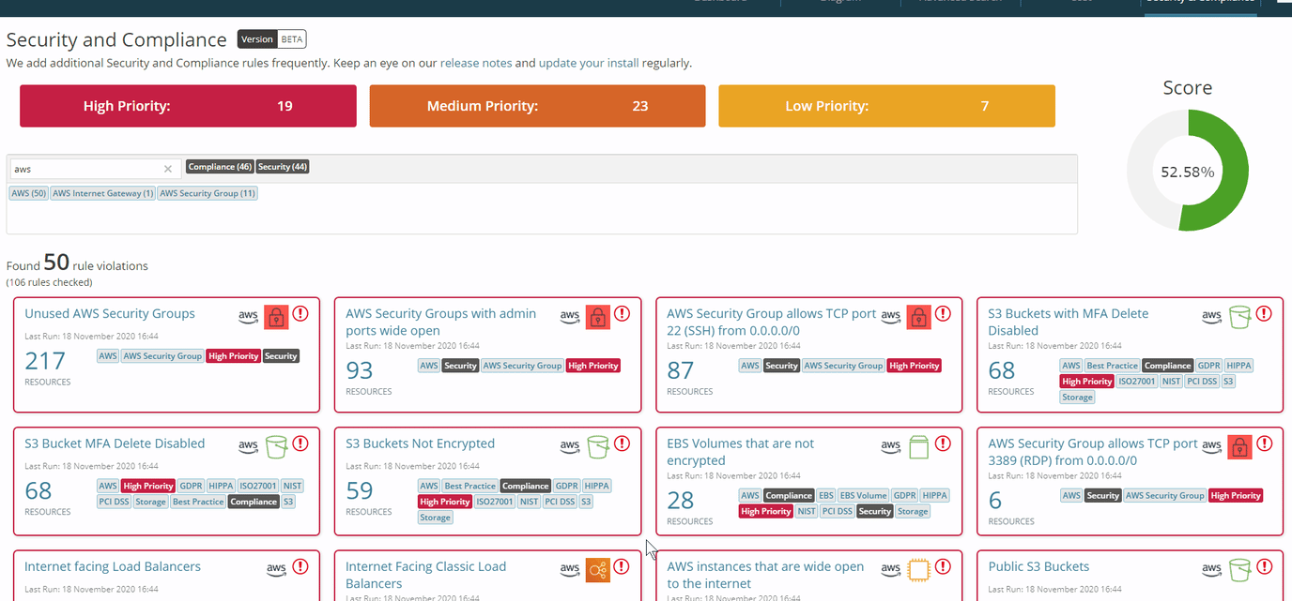Click the lock icon on the RDP port 3389 rule card
The width and height of the screenshot is (1292, 601).
pos(1239,447)
